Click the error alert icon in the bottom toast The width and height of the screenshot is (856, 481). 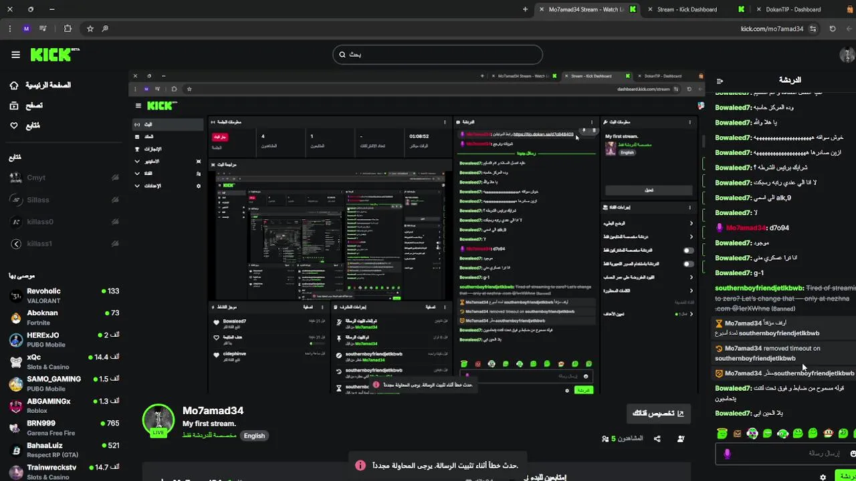coord(360,465)
